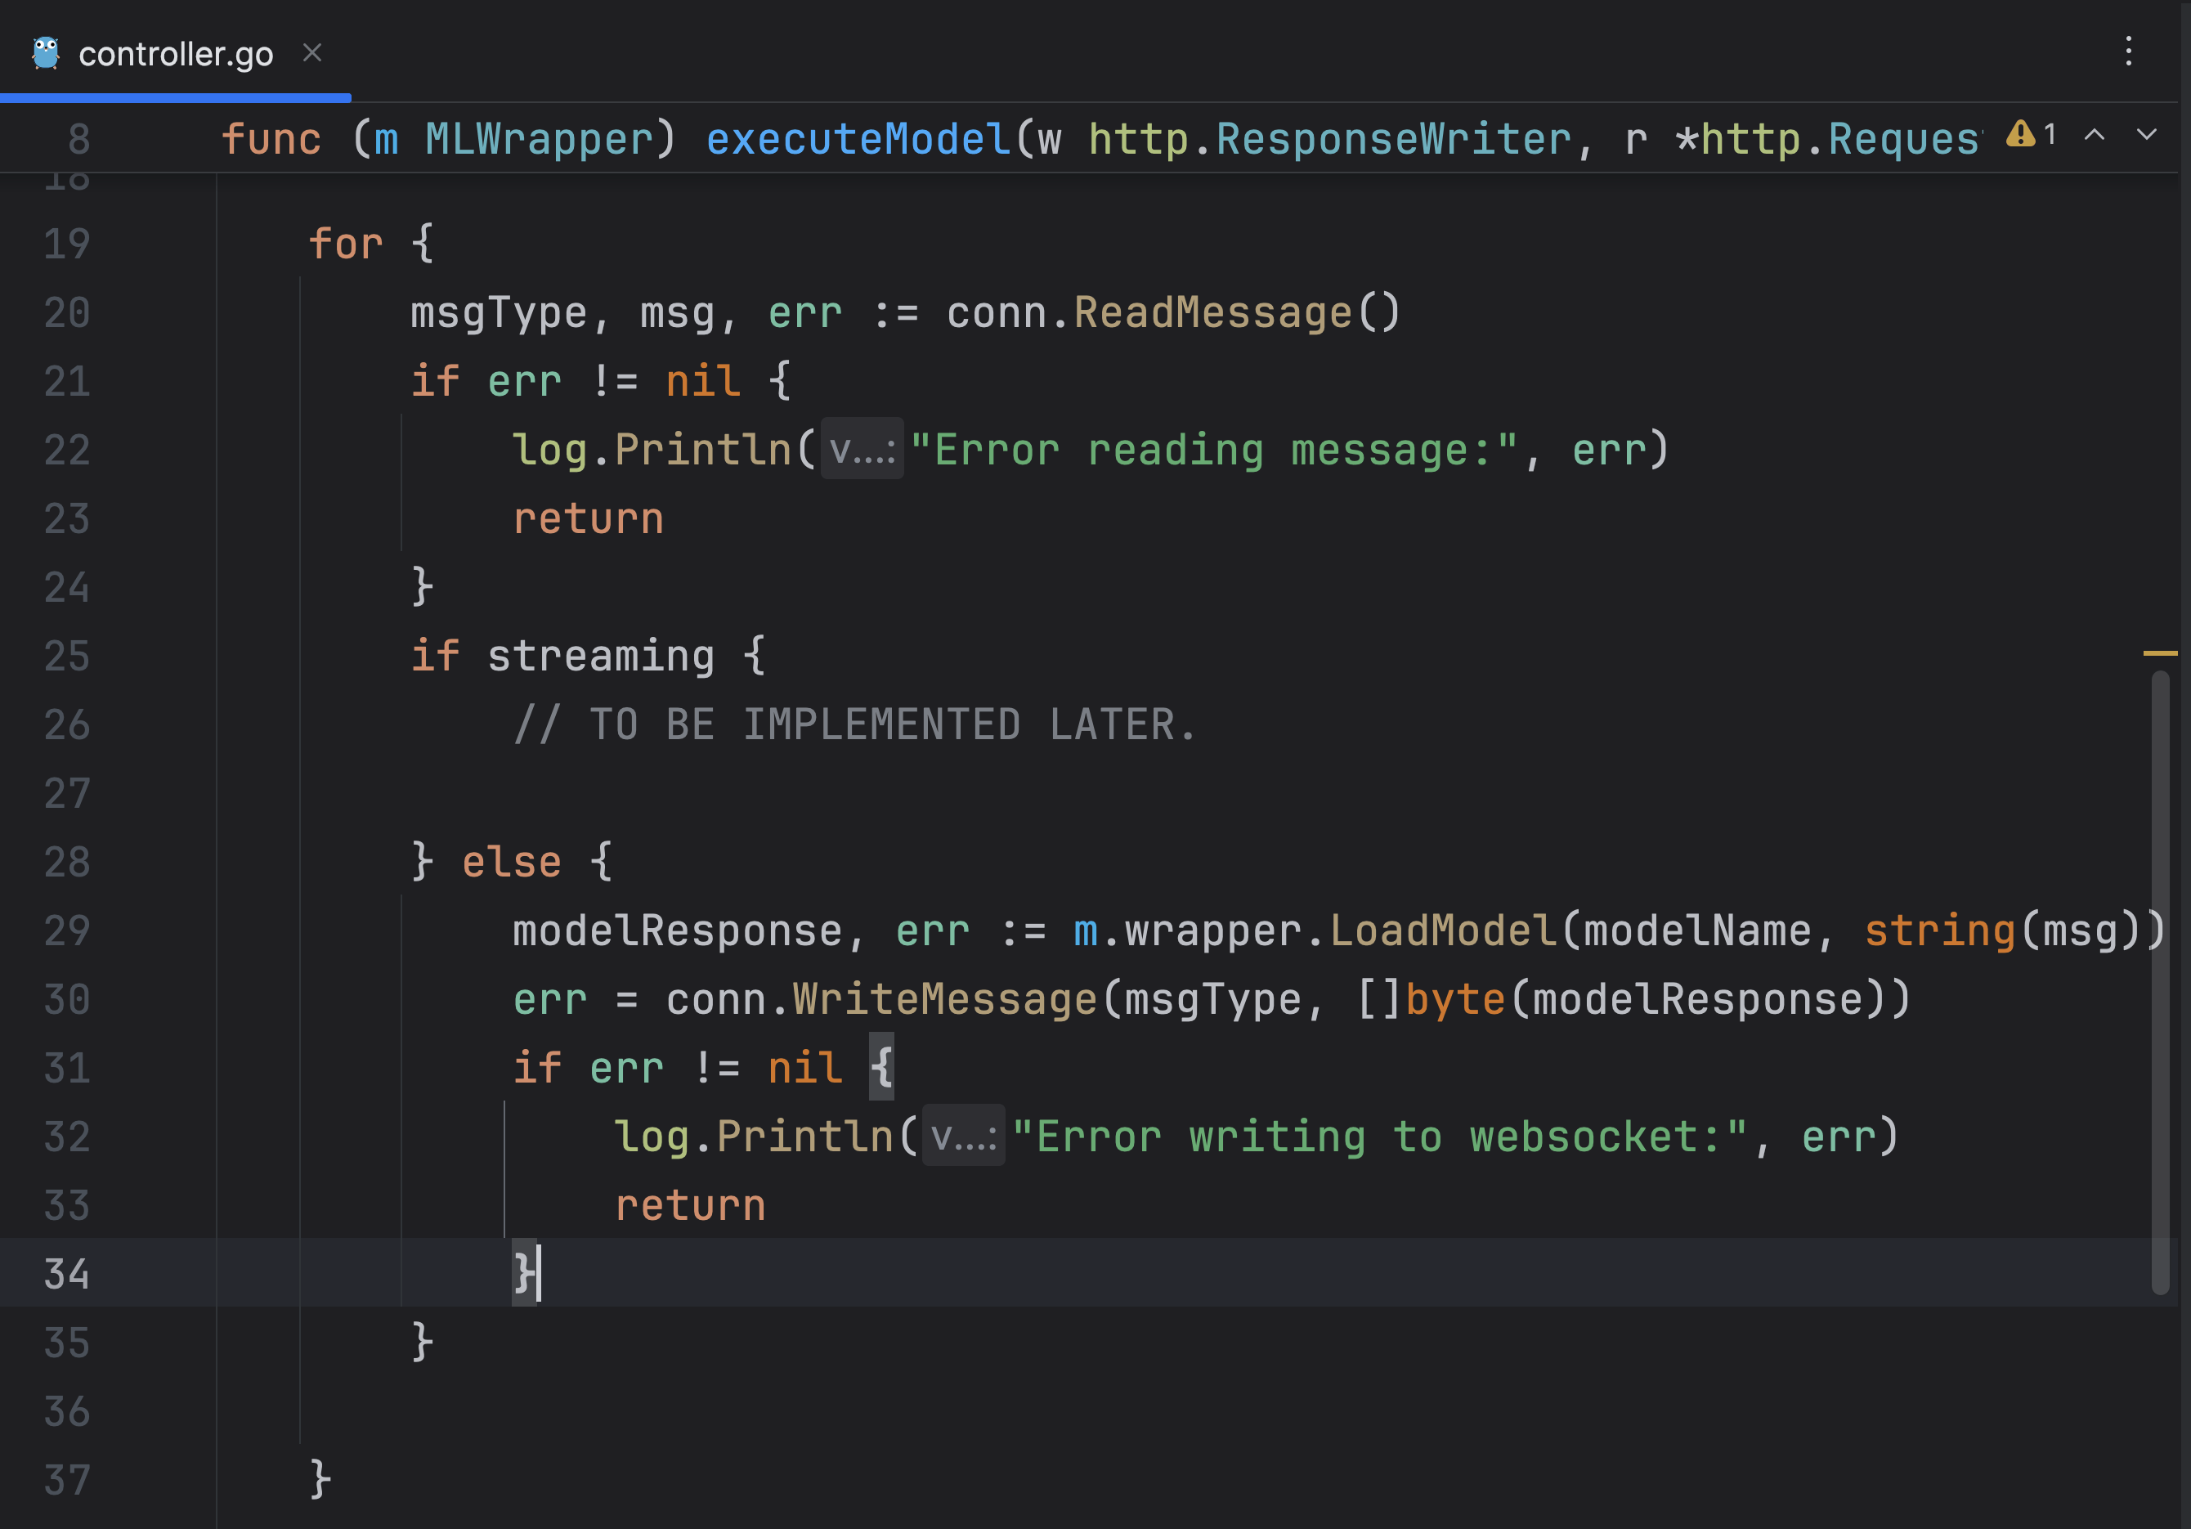Image resolution: width=2191 pixels, height=1529 pixels.
Task: Close the controller.go tab
Action: [x=312, y=52]
